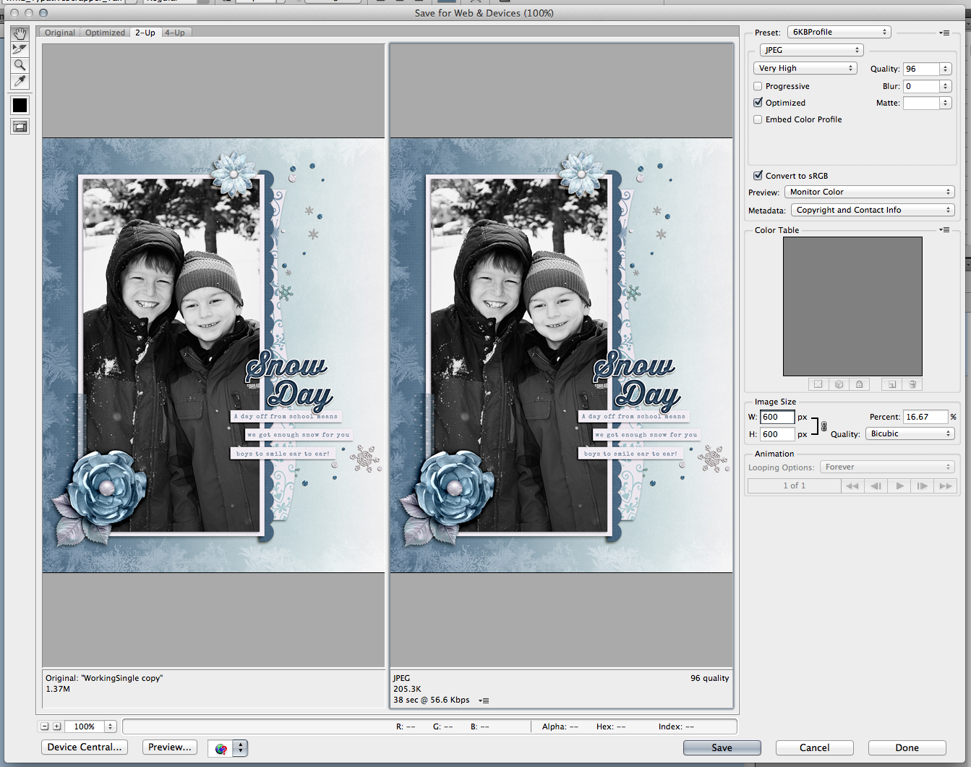Click the image width W field
The width and height of the screenshot is (971, 767).
tap(777, 417)
